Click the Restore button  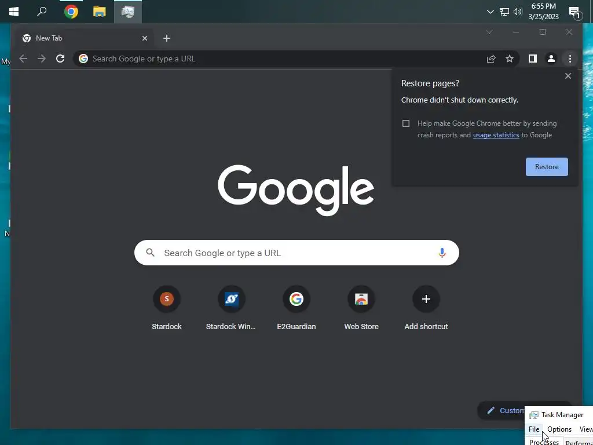(547, 167)
